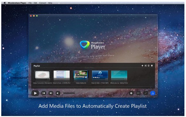Image resolution: width=186 pixels, height=117 pixels.
Task: Toggle shuffle in the playlist header
Action: tap(145, 65)
